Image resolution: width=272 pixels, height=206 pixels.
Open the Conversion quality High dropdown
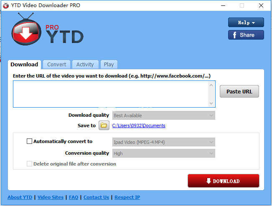[164, 153]
